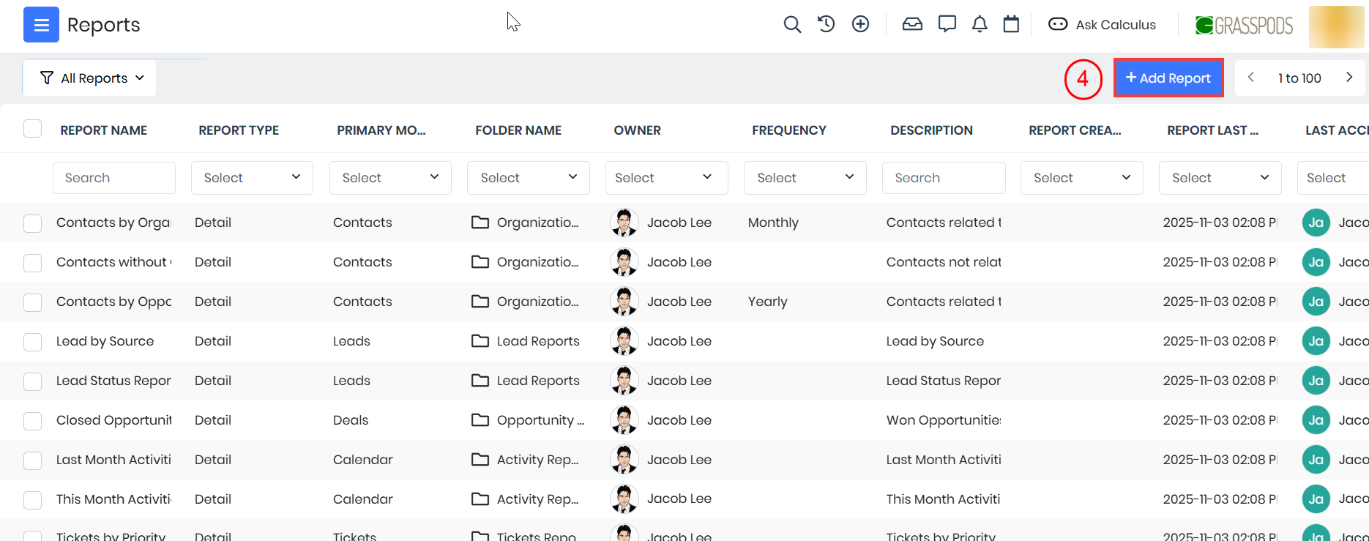Viewport: 1369px width, 541px height.
Task: View notifications bell icon
Action: pyautogui.click(x=980, y=24)
